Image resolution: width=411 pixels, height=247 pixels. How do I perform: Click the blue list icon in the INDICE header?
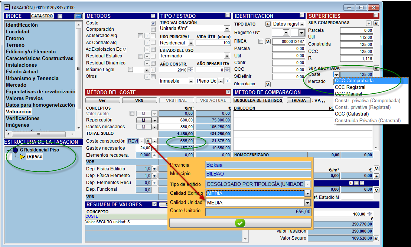(78, 16)
